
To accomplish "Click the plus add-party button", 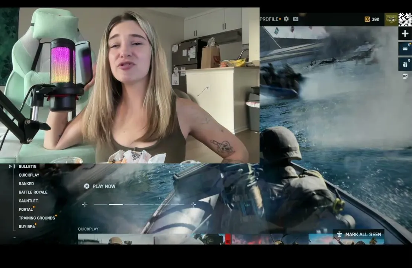I will click(x=405, y=33).
